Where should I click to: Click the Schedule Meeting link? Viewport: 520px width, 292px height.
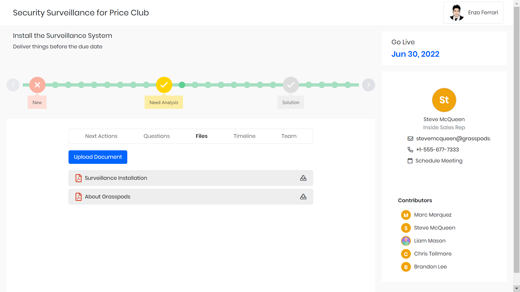(x=439, y=161)
